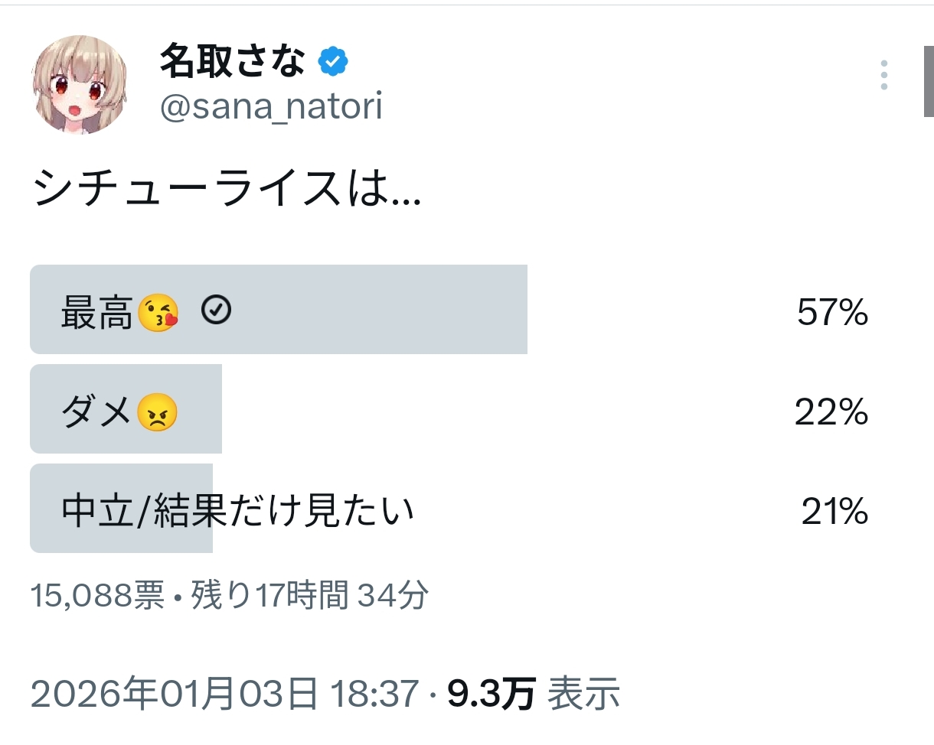Select the 中立/結果だけ見たい poll option
This screenshot has height=745, width=934.
tap(237, 511)
